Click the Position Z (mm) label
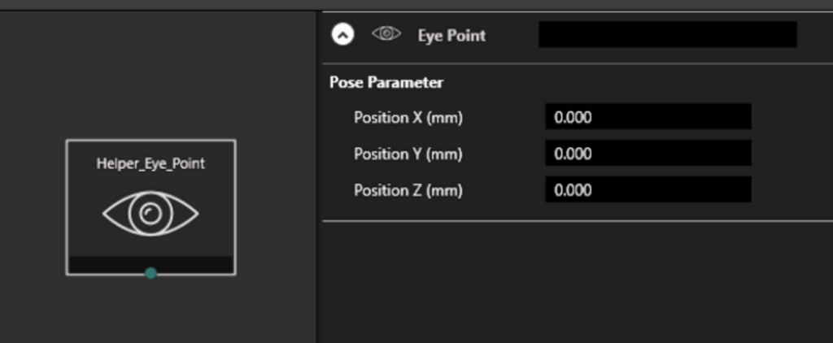833x343 pixels. pos(408,190)
